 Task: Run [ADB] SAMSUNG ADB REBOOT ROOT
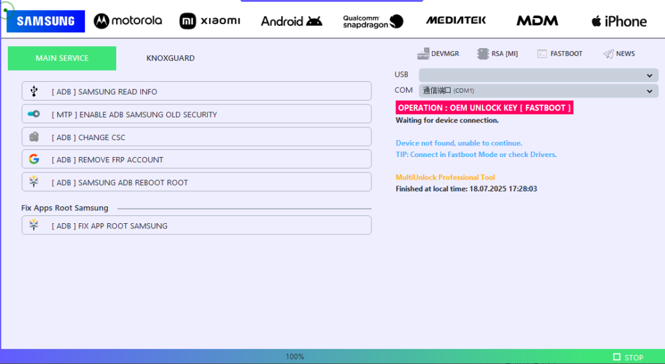(196, 182)
